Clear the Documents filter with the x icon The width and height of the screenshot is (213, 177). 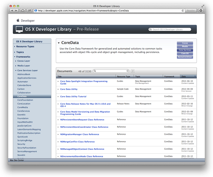(128, 71)
